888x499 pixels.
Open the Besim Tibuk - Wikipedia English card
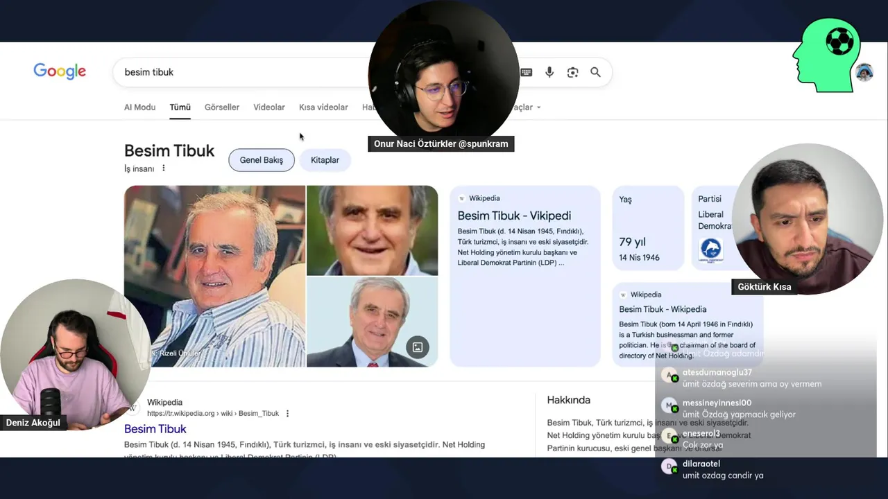pyautogui.click(x=687, y=324)
